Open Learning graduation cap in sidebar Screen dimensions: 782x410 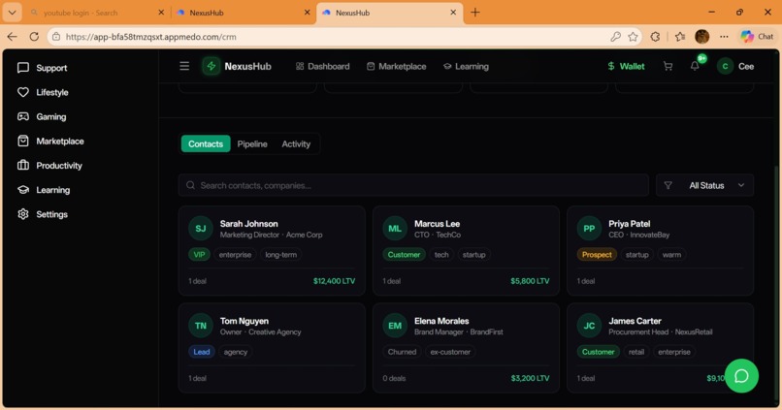click(23, 190)
